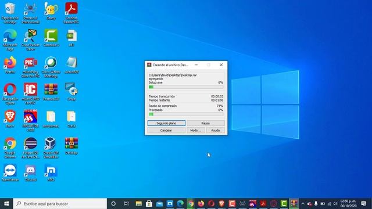Select Cisco Webex Meetings desktop shortcut

51,67
